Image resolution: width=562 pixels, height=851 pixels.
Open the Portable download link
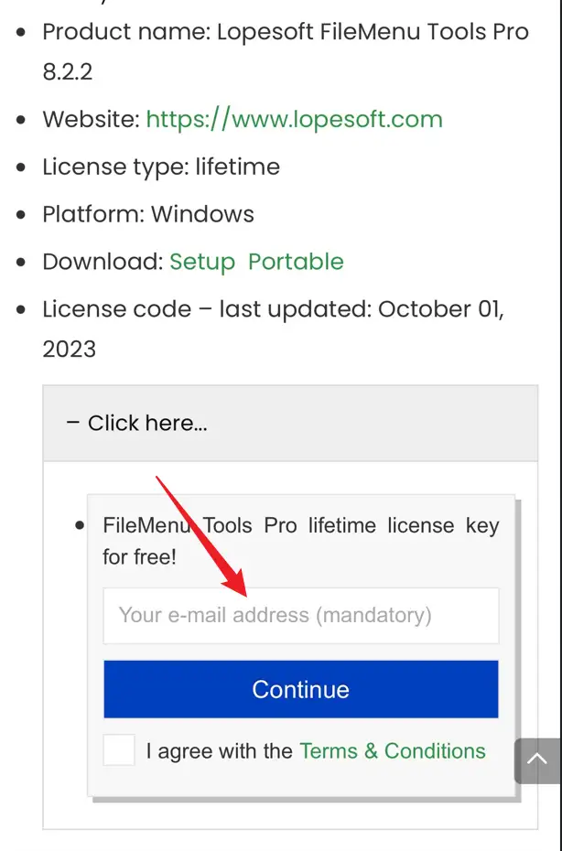click(x=296, y=263)
